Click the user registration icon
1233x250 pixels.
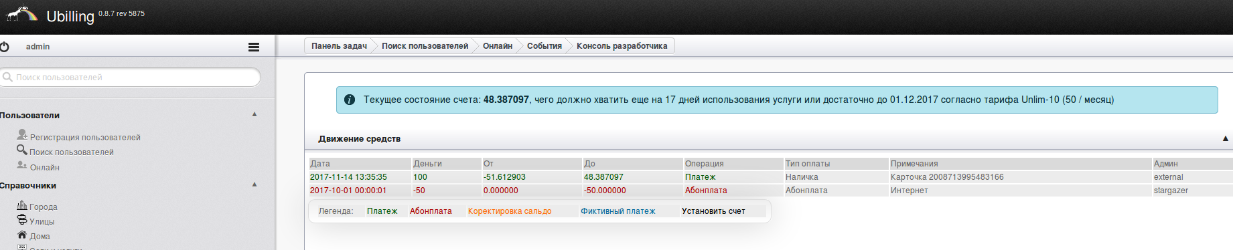click(x=22, y=134)
